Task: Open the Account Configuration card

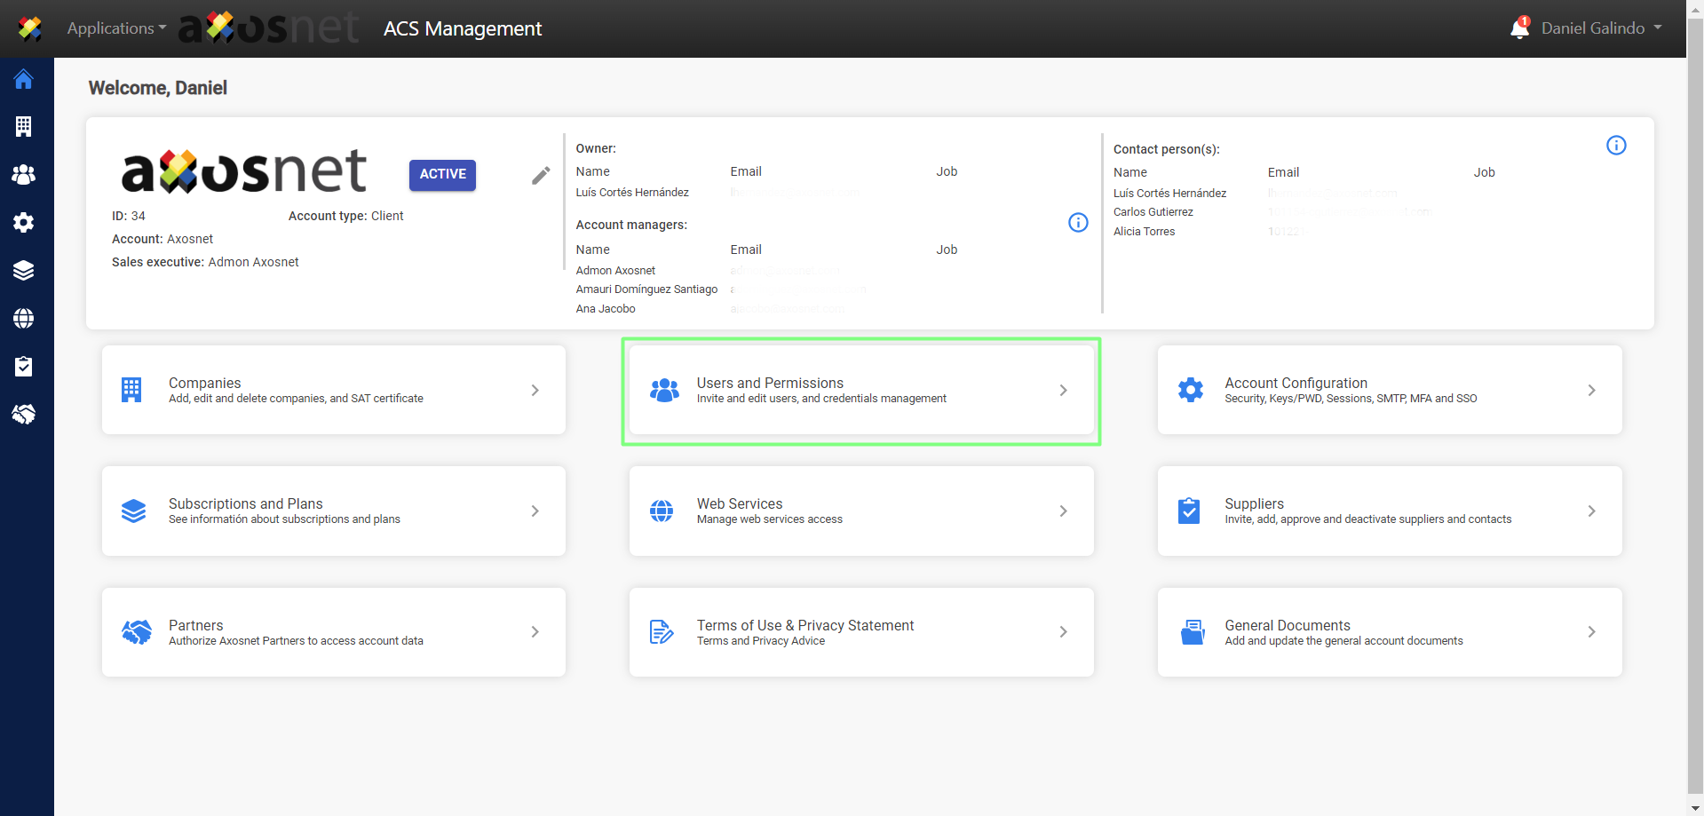Action: 1389,391
